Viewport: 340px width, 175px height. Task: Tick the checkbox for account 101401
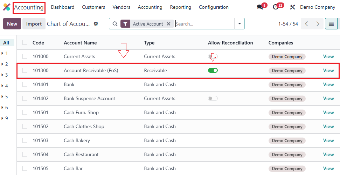tap(25, 84)
